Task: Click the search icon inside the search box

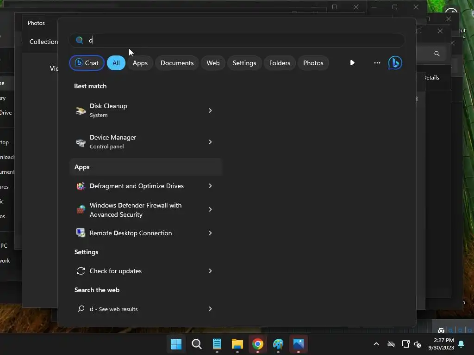Action: click(79, 40)
